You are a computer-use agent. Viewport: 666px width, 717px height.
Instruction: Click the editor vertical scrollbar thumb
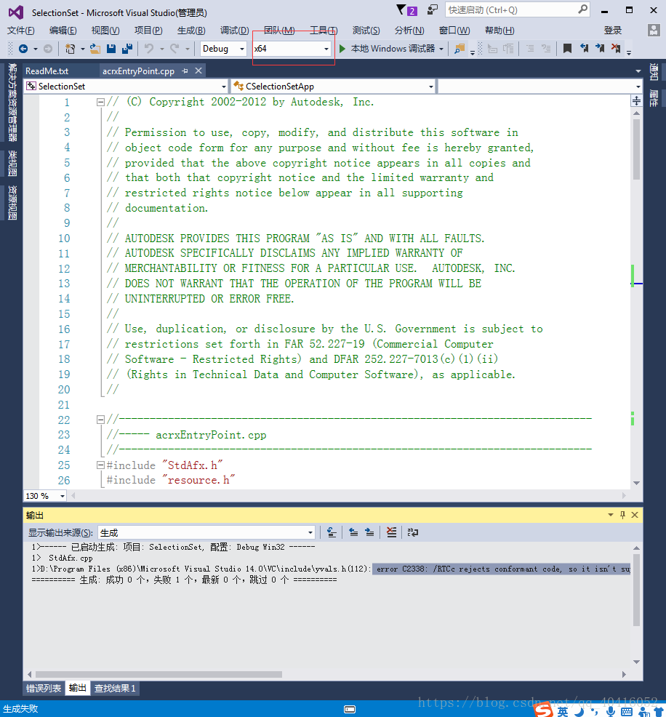point(636,149)
